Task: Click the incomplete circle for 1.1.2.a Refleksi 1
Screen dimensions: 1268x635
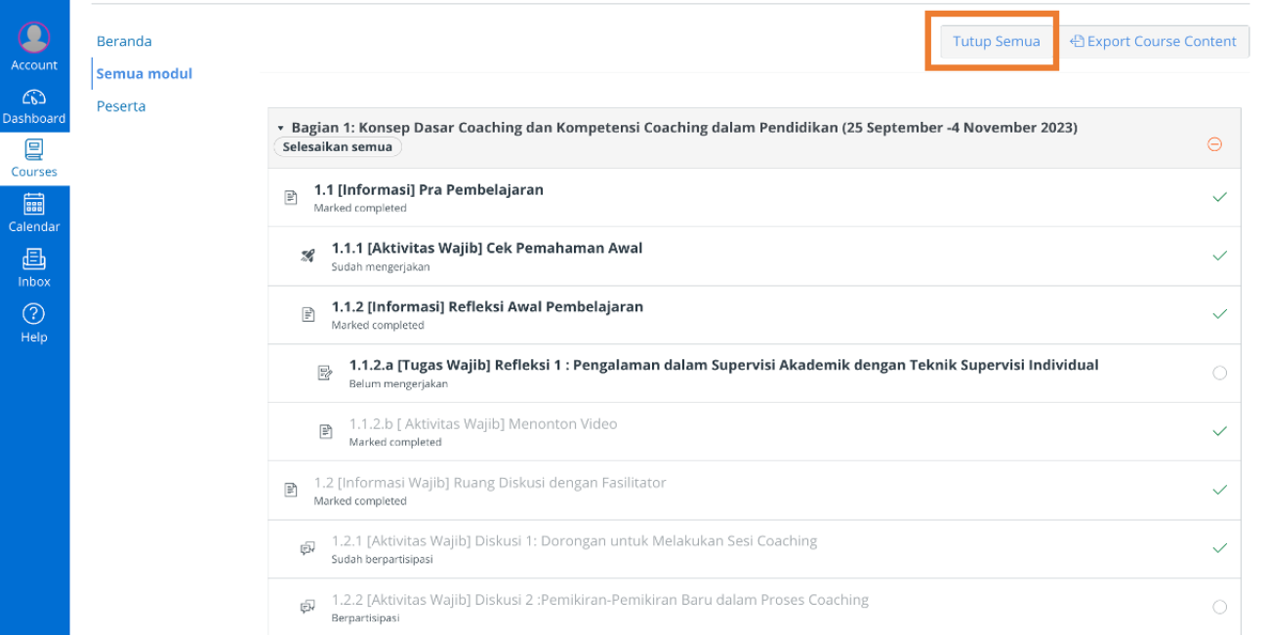Action: point(1219,373)
